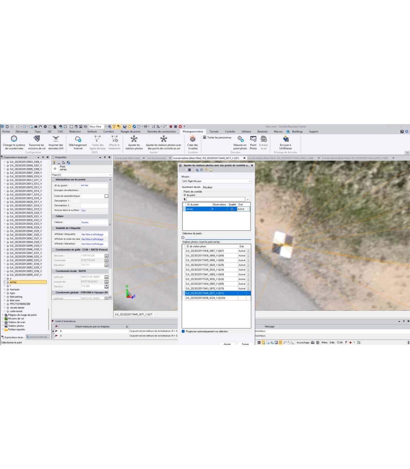Click Traiter les panoramas
The height and width of the screenshot is (469, 410).
point(217,137)
